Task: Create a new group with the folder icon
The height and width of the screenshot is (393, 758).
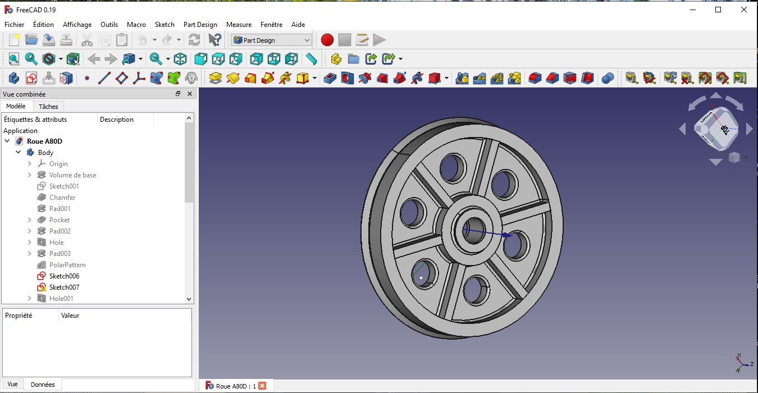Action: coord(353,59)
